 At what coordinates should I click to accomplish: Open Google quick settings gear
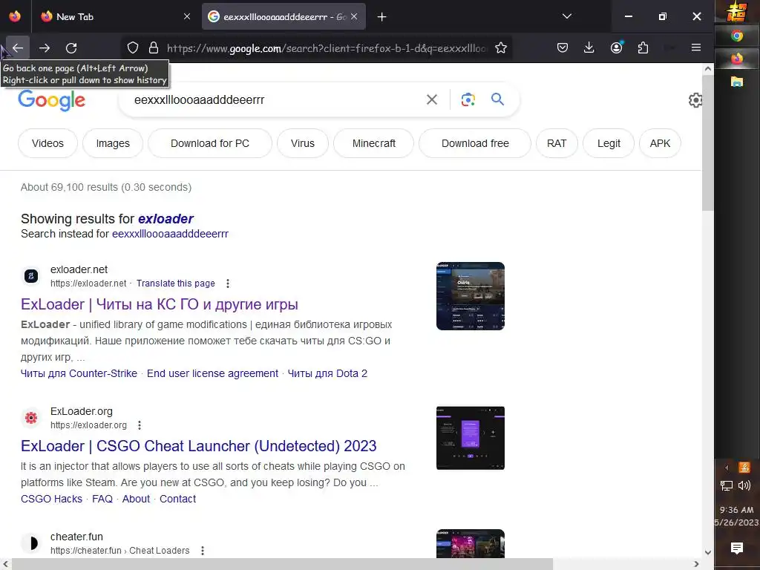coord(695,100)
